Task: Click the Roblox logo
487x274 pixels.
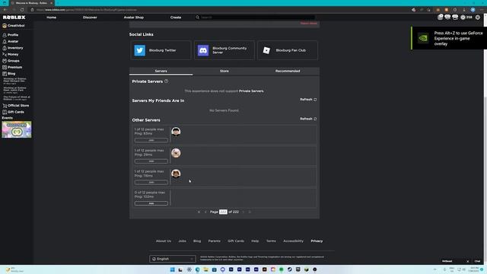Action: [x=14, y=18]
